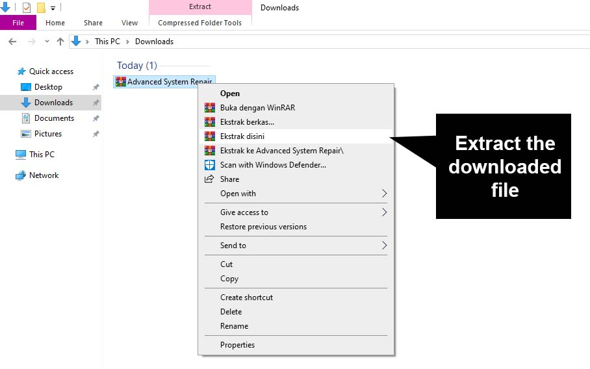Switch to the Home ribbon tab
Screen dimensions: 590x369
[x=55, y=23]
